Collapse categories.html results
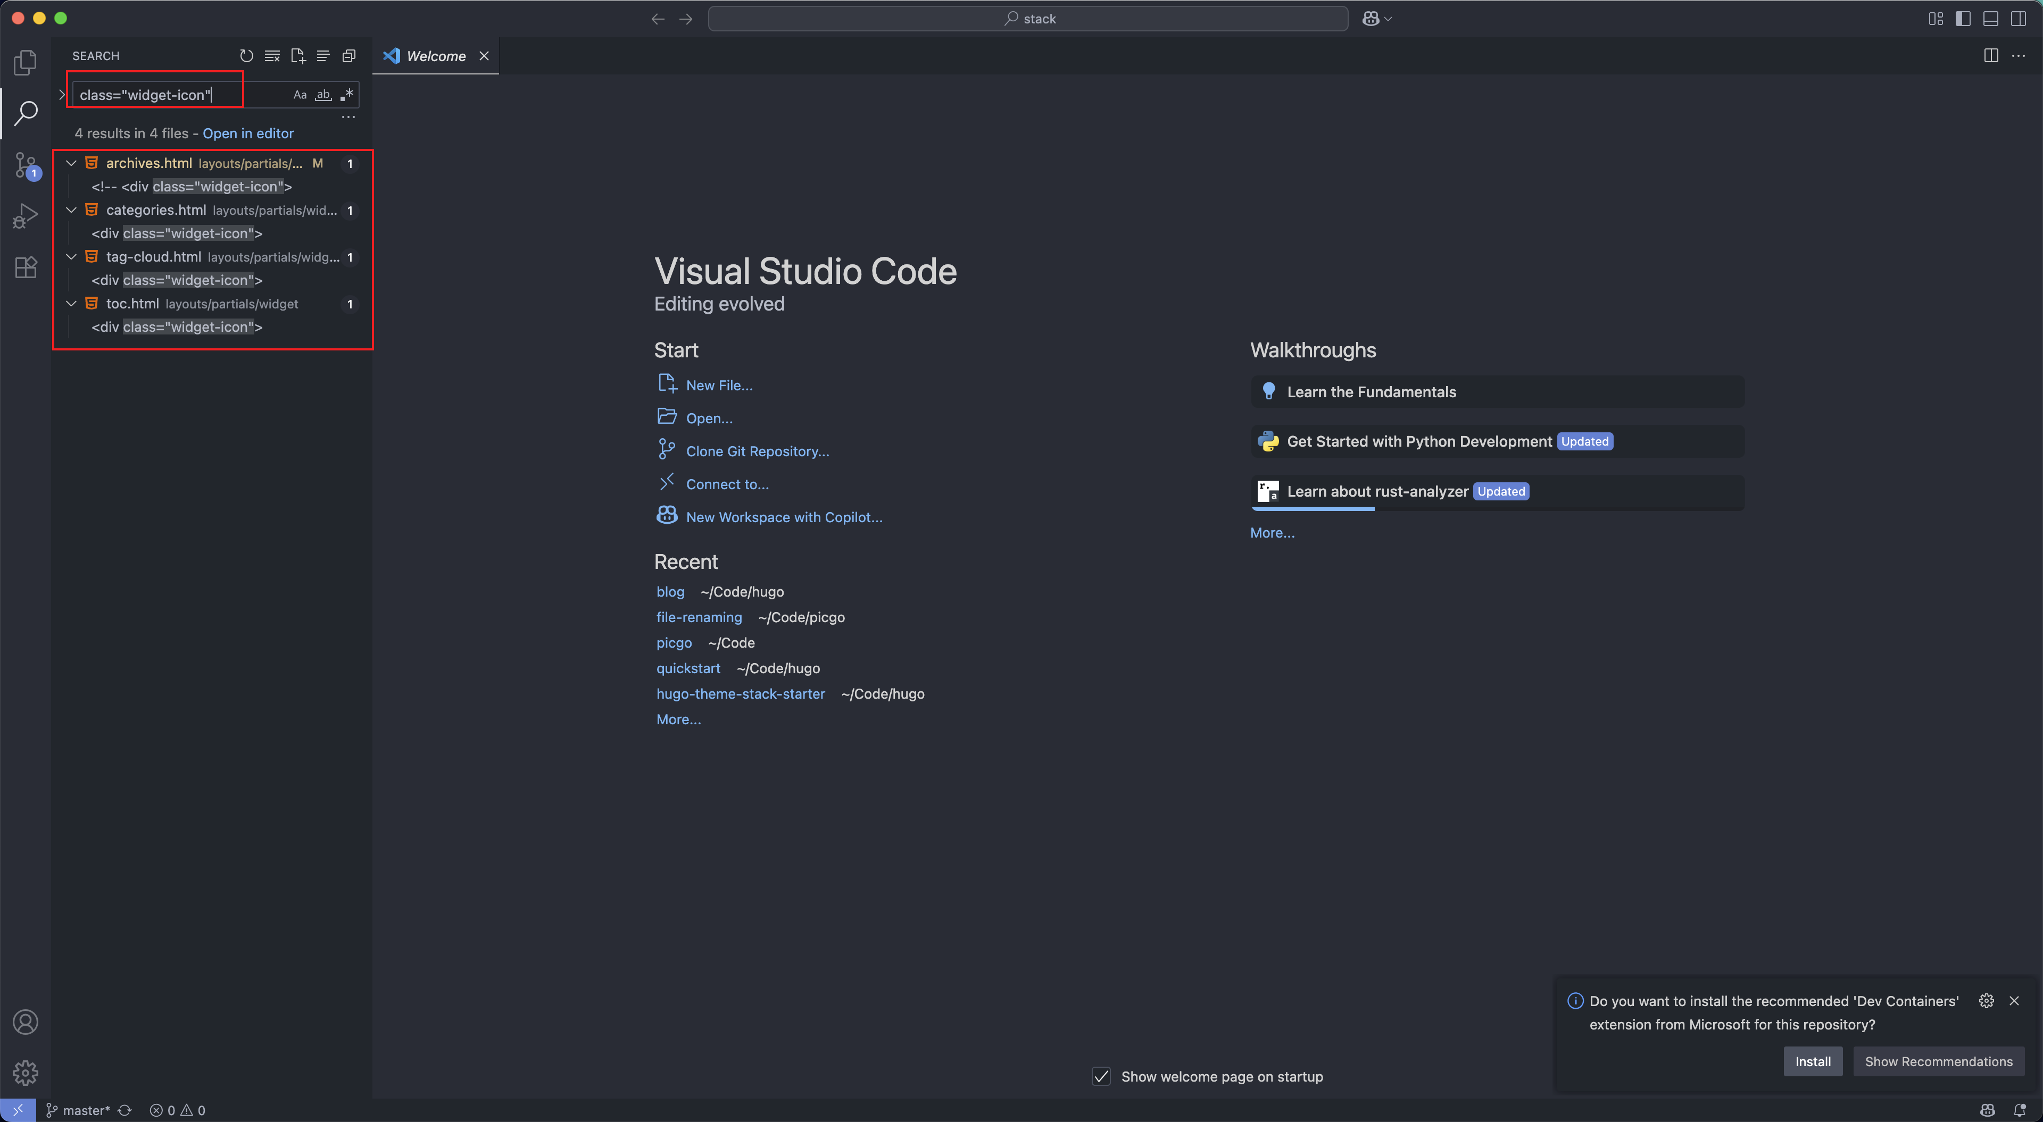The height and width of the screenshot is (1122, 2043). click(71, 210)
